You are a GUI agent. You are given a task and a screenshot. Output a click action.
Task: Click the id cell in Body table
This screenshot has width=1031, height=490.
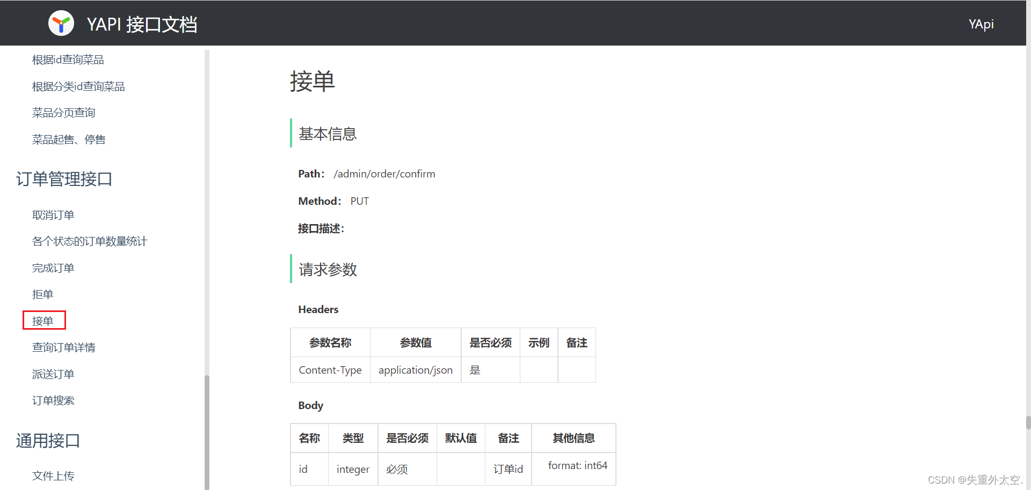309,469
